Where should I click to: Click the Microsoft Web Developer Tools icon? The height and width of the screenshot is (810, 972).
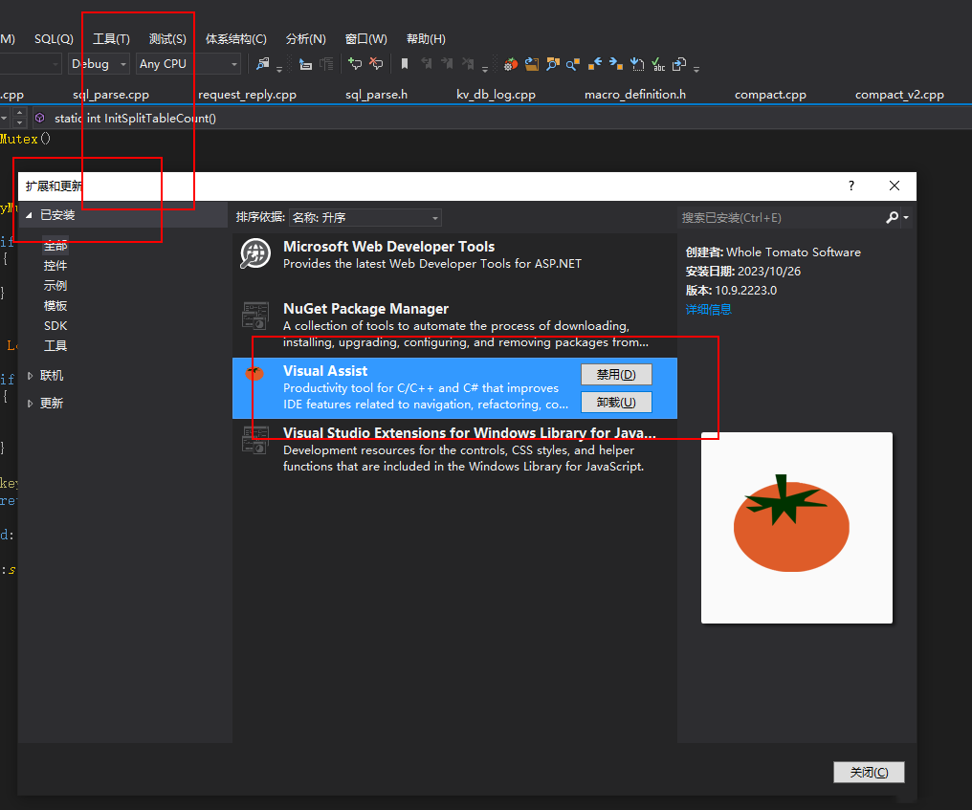click(255, 253)
